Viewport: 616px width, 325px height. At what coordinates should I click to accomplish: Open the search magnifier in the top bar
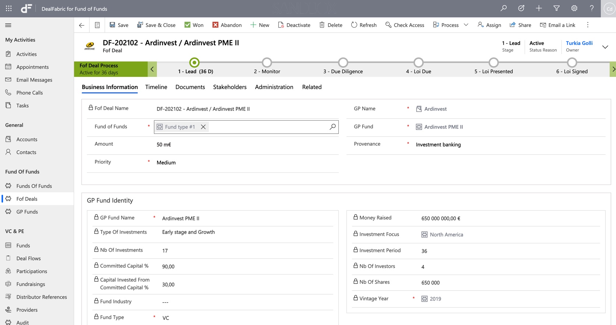click(x=503, y=8)
